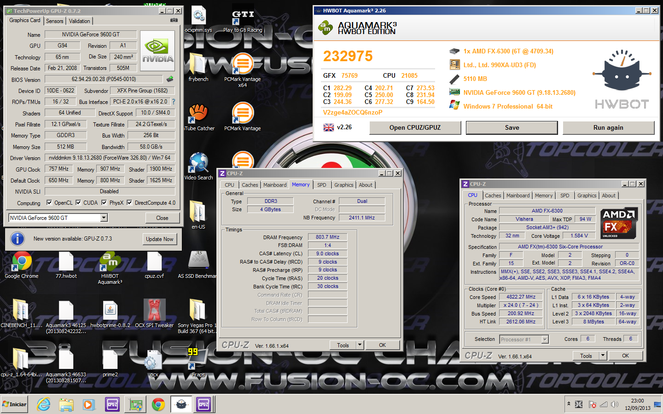The height and width of the screenshot is (414, 663).
Task: Click Run again button in Aquamark
Action: (x=608, y=127)
